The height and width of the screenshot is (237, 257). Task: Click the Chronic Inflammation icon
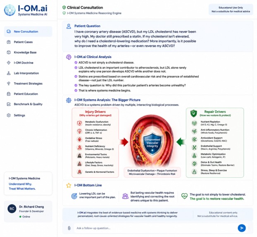pyautogui.click(x=79, y=131)
